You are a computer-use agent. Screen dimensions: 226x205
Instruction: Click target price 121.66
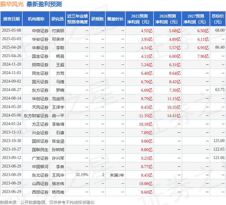[219, 158]
